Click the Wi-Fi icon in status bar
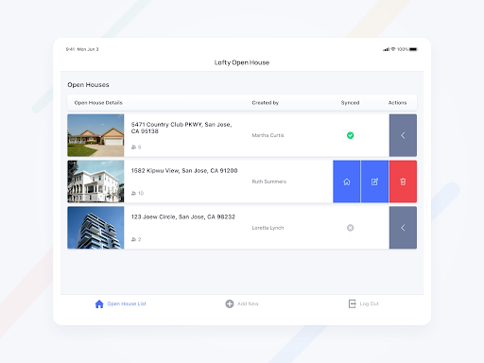 (393, 49)
